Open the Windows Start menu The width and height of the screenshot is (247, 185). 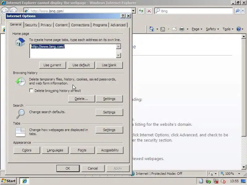[9, 181]
